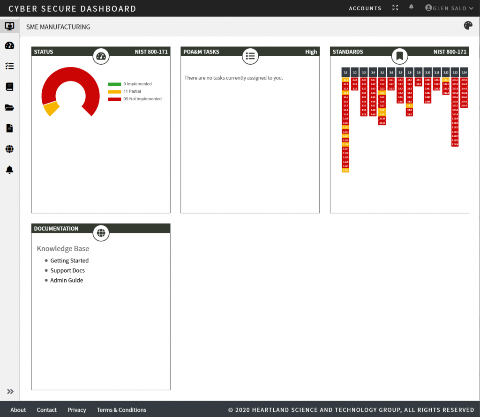This screenshot has height=417, width=480.
Task: Expand the sidebar with double chevron
Action: pyautogui.click(x=10, y=391)
